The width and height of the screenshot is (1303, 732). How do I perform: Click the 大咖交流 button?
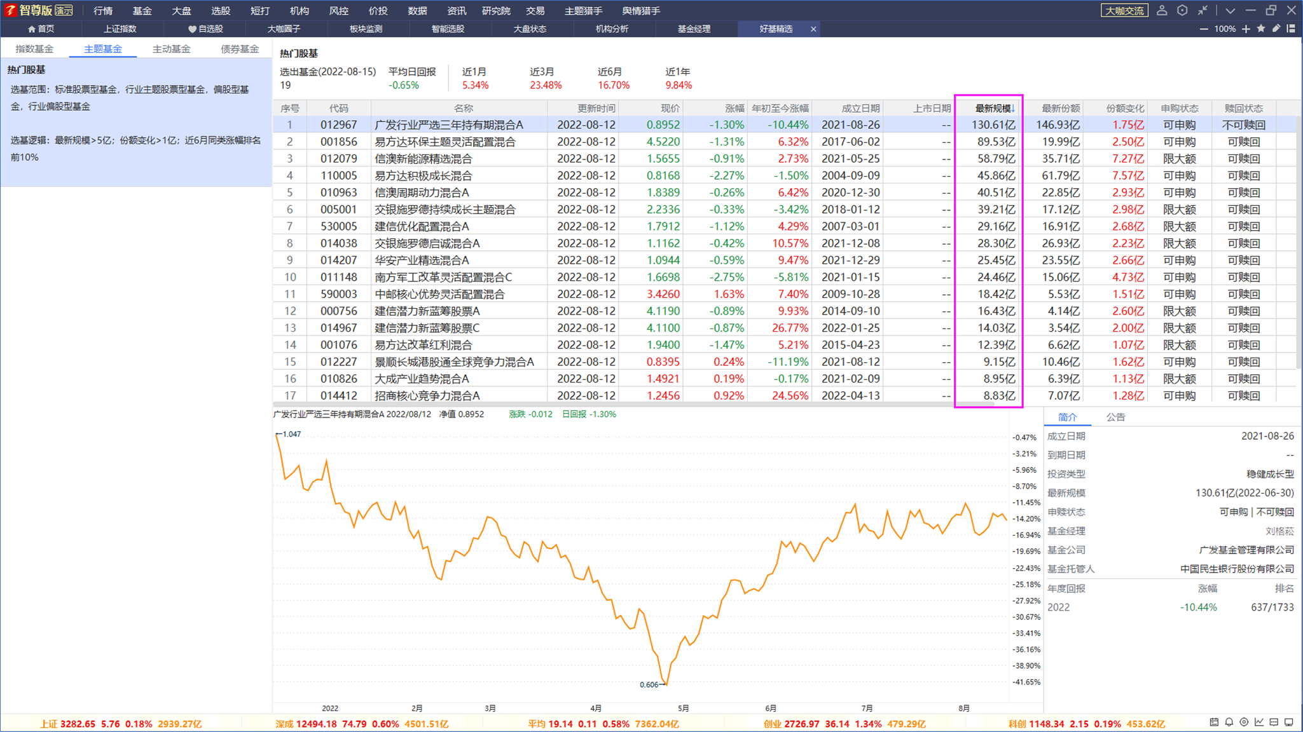pyautogui.click(x=1124, y=10)
